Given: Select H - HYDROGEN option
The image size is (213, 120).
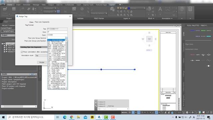Looking at the screenshot, I should click(x=56, y=78).
